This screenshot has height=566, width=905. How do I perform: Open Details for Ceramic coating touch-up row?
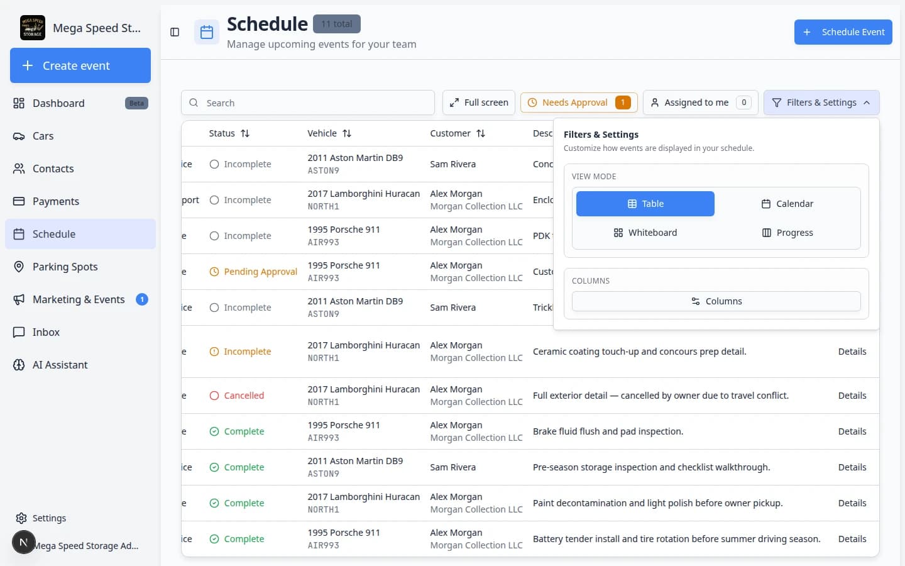coord(852,352)
